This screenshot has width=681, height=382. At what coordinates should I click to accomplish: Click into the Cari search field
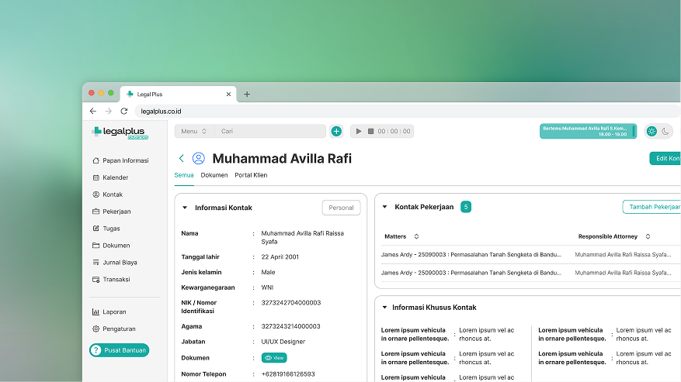(x=268, y=132)
